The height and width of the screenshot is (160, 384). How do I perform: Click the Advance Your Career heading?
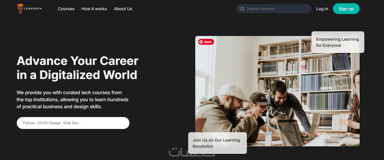pyautogui.click(x=78, y=68)
